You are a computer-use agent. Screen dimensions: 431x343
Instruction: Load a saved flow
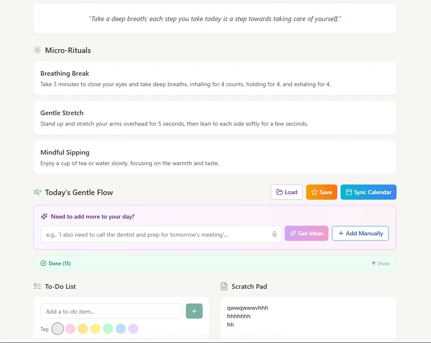[287, 192]
